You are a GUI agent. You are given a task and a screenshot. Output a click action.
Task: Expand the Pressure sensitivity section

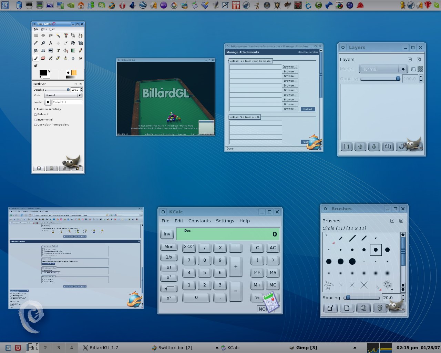[x=35, y=109]
